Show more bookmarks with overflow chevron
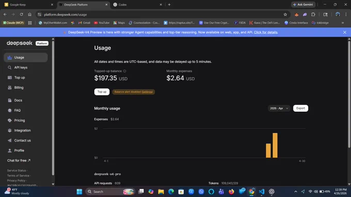Image resolution: width=351 pixels, height=197 pixels. coord(343,23)
